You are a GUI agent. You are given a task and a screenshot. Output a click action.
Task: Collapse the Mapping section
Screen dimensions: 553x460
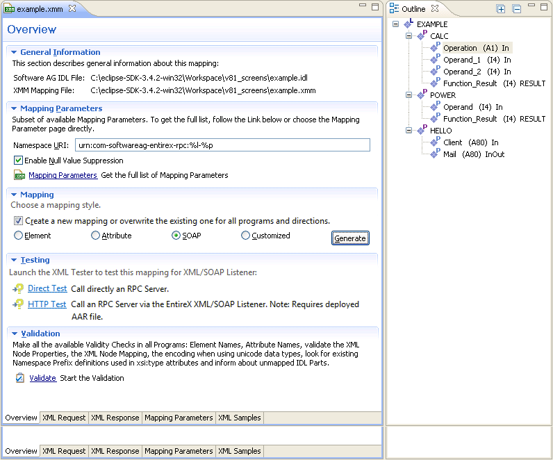point(14,195)
